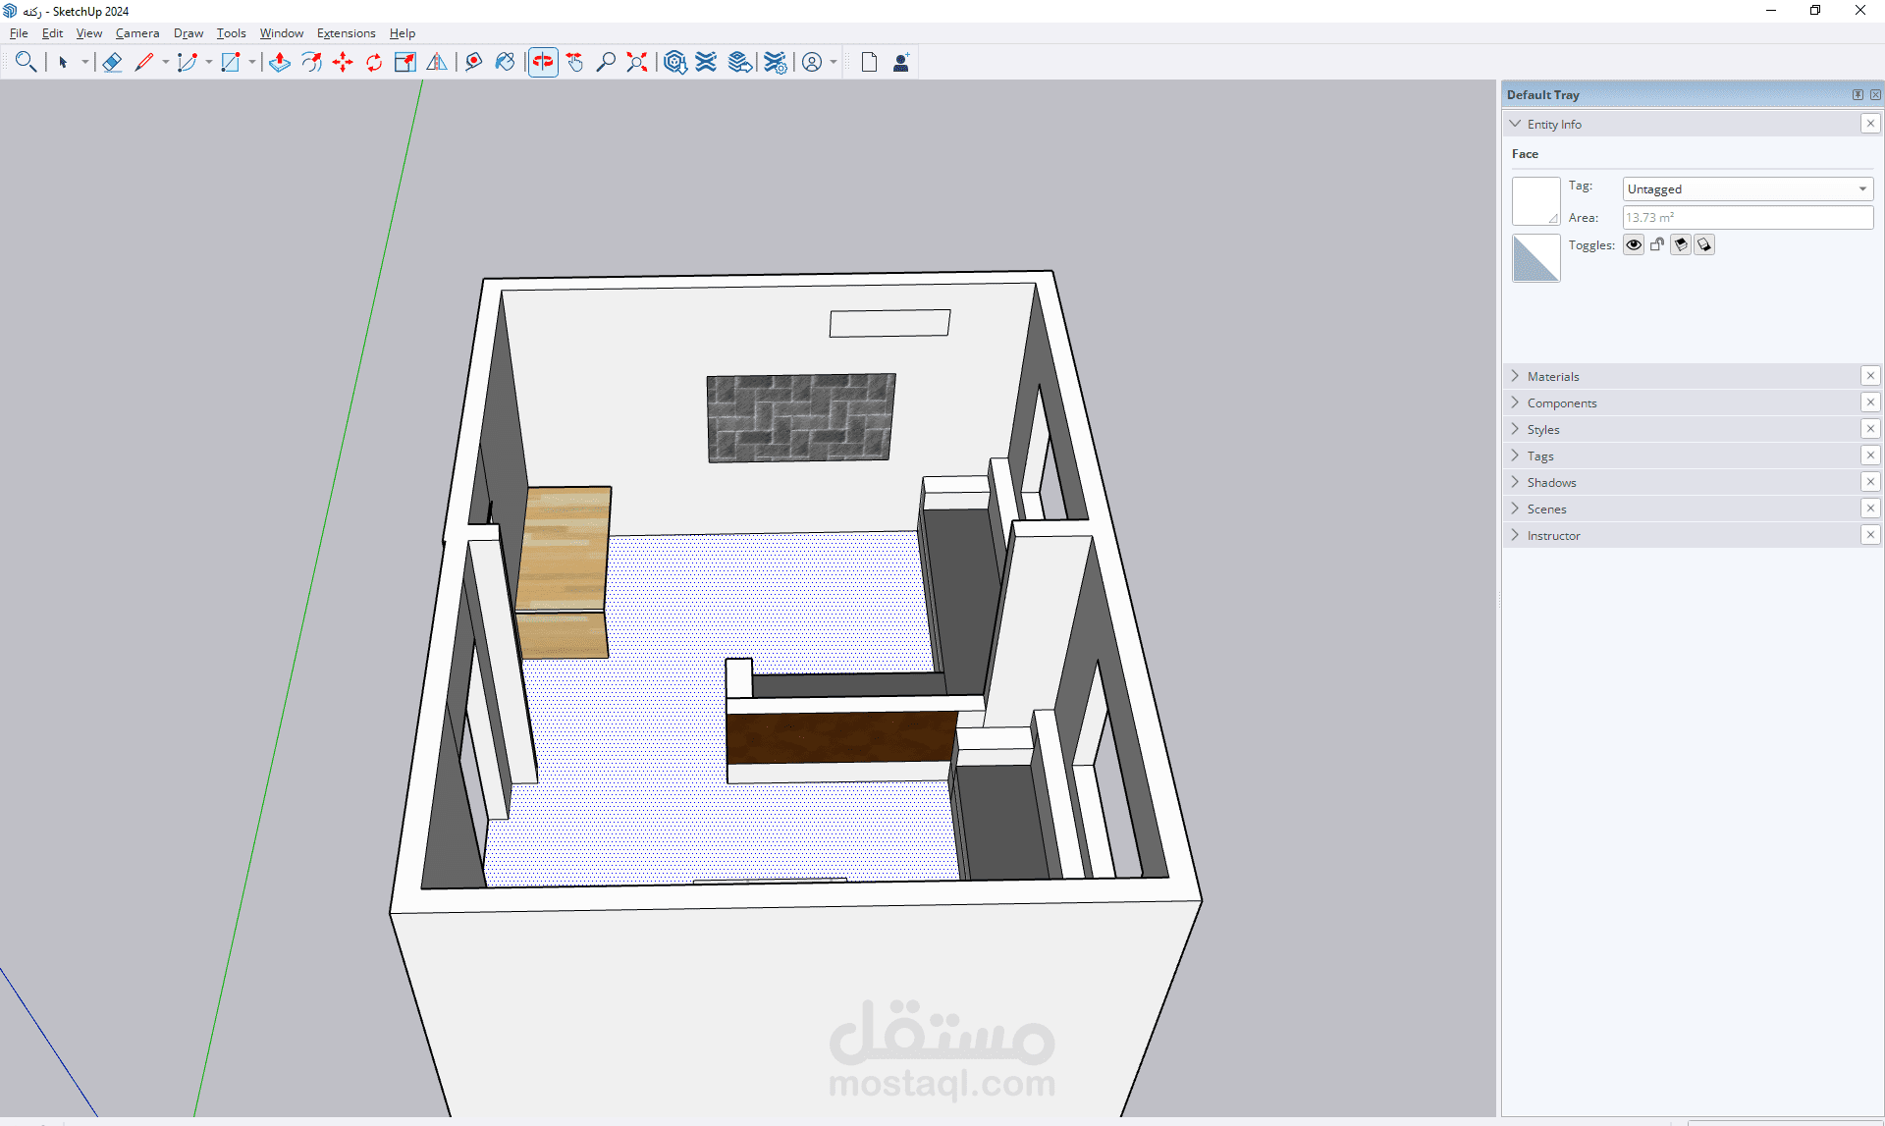1885x1126 pixels.
Task: Click the Zoom Extents tool
Action: 637,62
